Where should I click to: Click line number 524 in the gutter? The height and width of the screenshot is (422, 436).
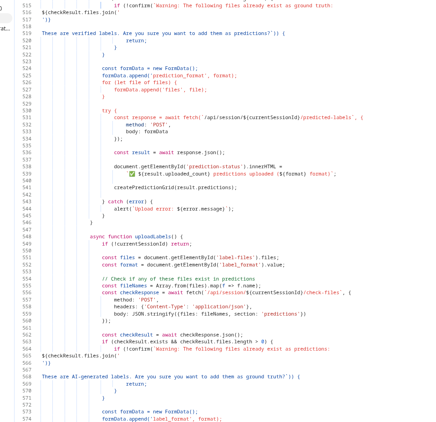coord(27,68)
